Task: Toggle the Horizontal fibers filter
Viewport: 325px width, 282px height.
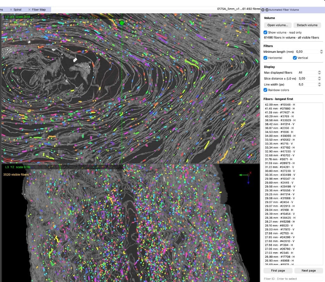Action: [265, 58]
